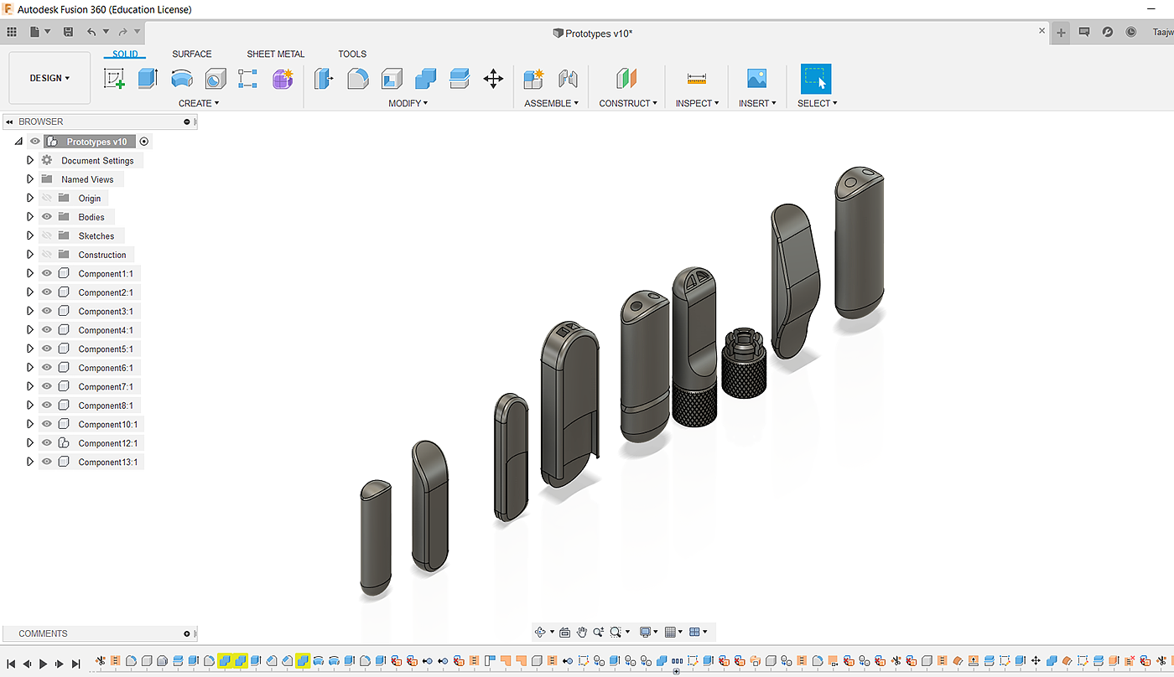Show the hidden Sketches folder
The image size is (1174, 677).
click(x=47, y=235)
